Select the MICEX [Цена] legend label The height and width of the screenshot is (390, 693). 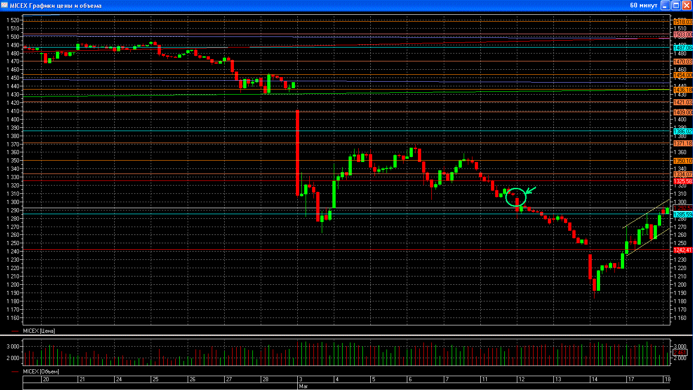coord(39,331)
